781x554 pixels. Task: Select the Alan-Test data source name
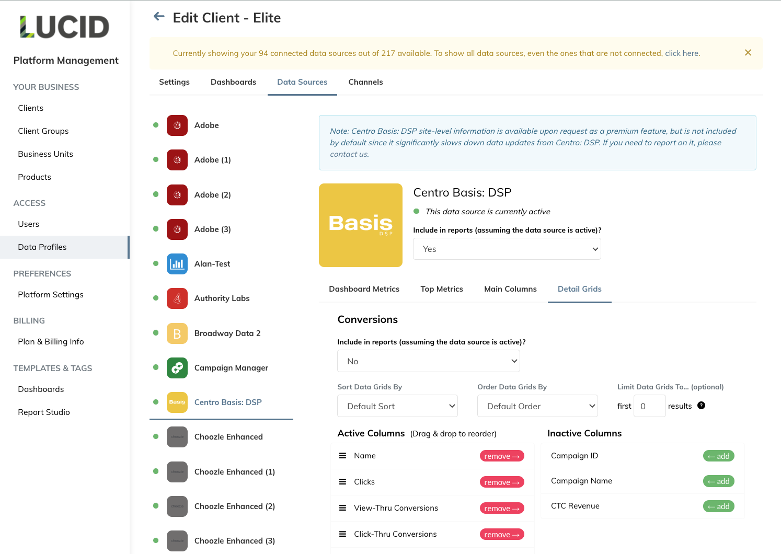click(x=212, y=264)
